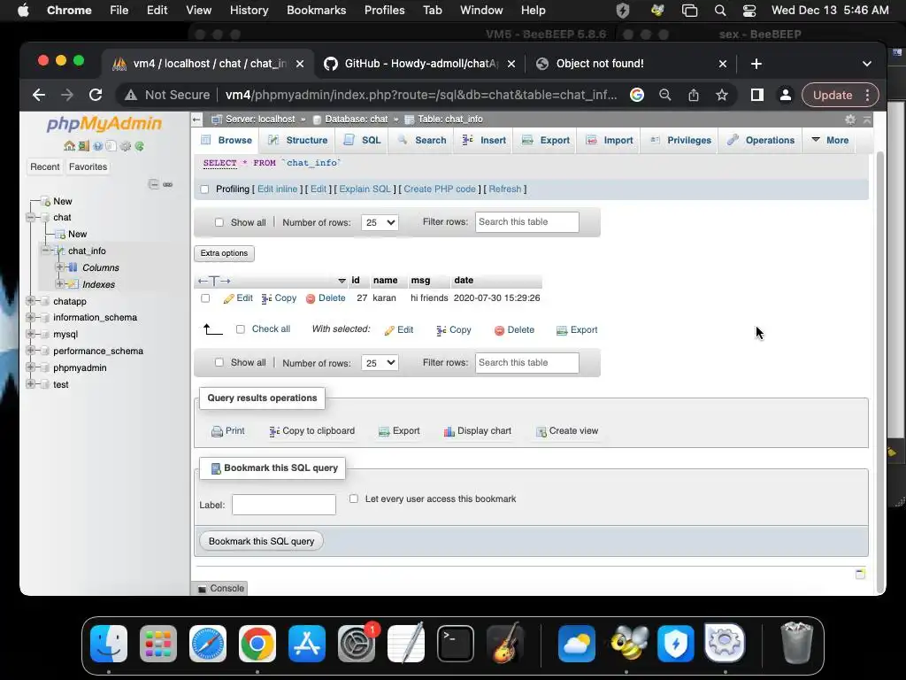Expand the Indexes node under chat_info

[x=59, y=284]
